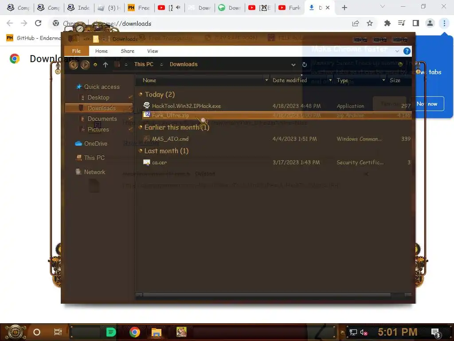Viewport: 454px width, 341px height.
Task: Collapse the Today (2) group
Action: coord(141,94)
